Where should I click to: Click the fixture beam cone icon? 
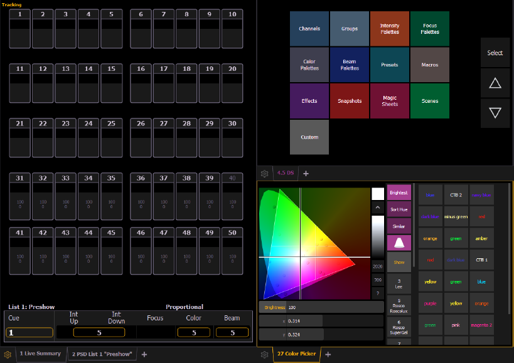pos(399,244)
